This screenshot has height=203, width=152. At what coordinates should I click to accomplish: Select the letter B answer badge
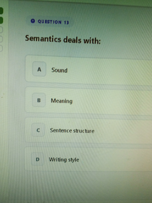click(39, 100)
